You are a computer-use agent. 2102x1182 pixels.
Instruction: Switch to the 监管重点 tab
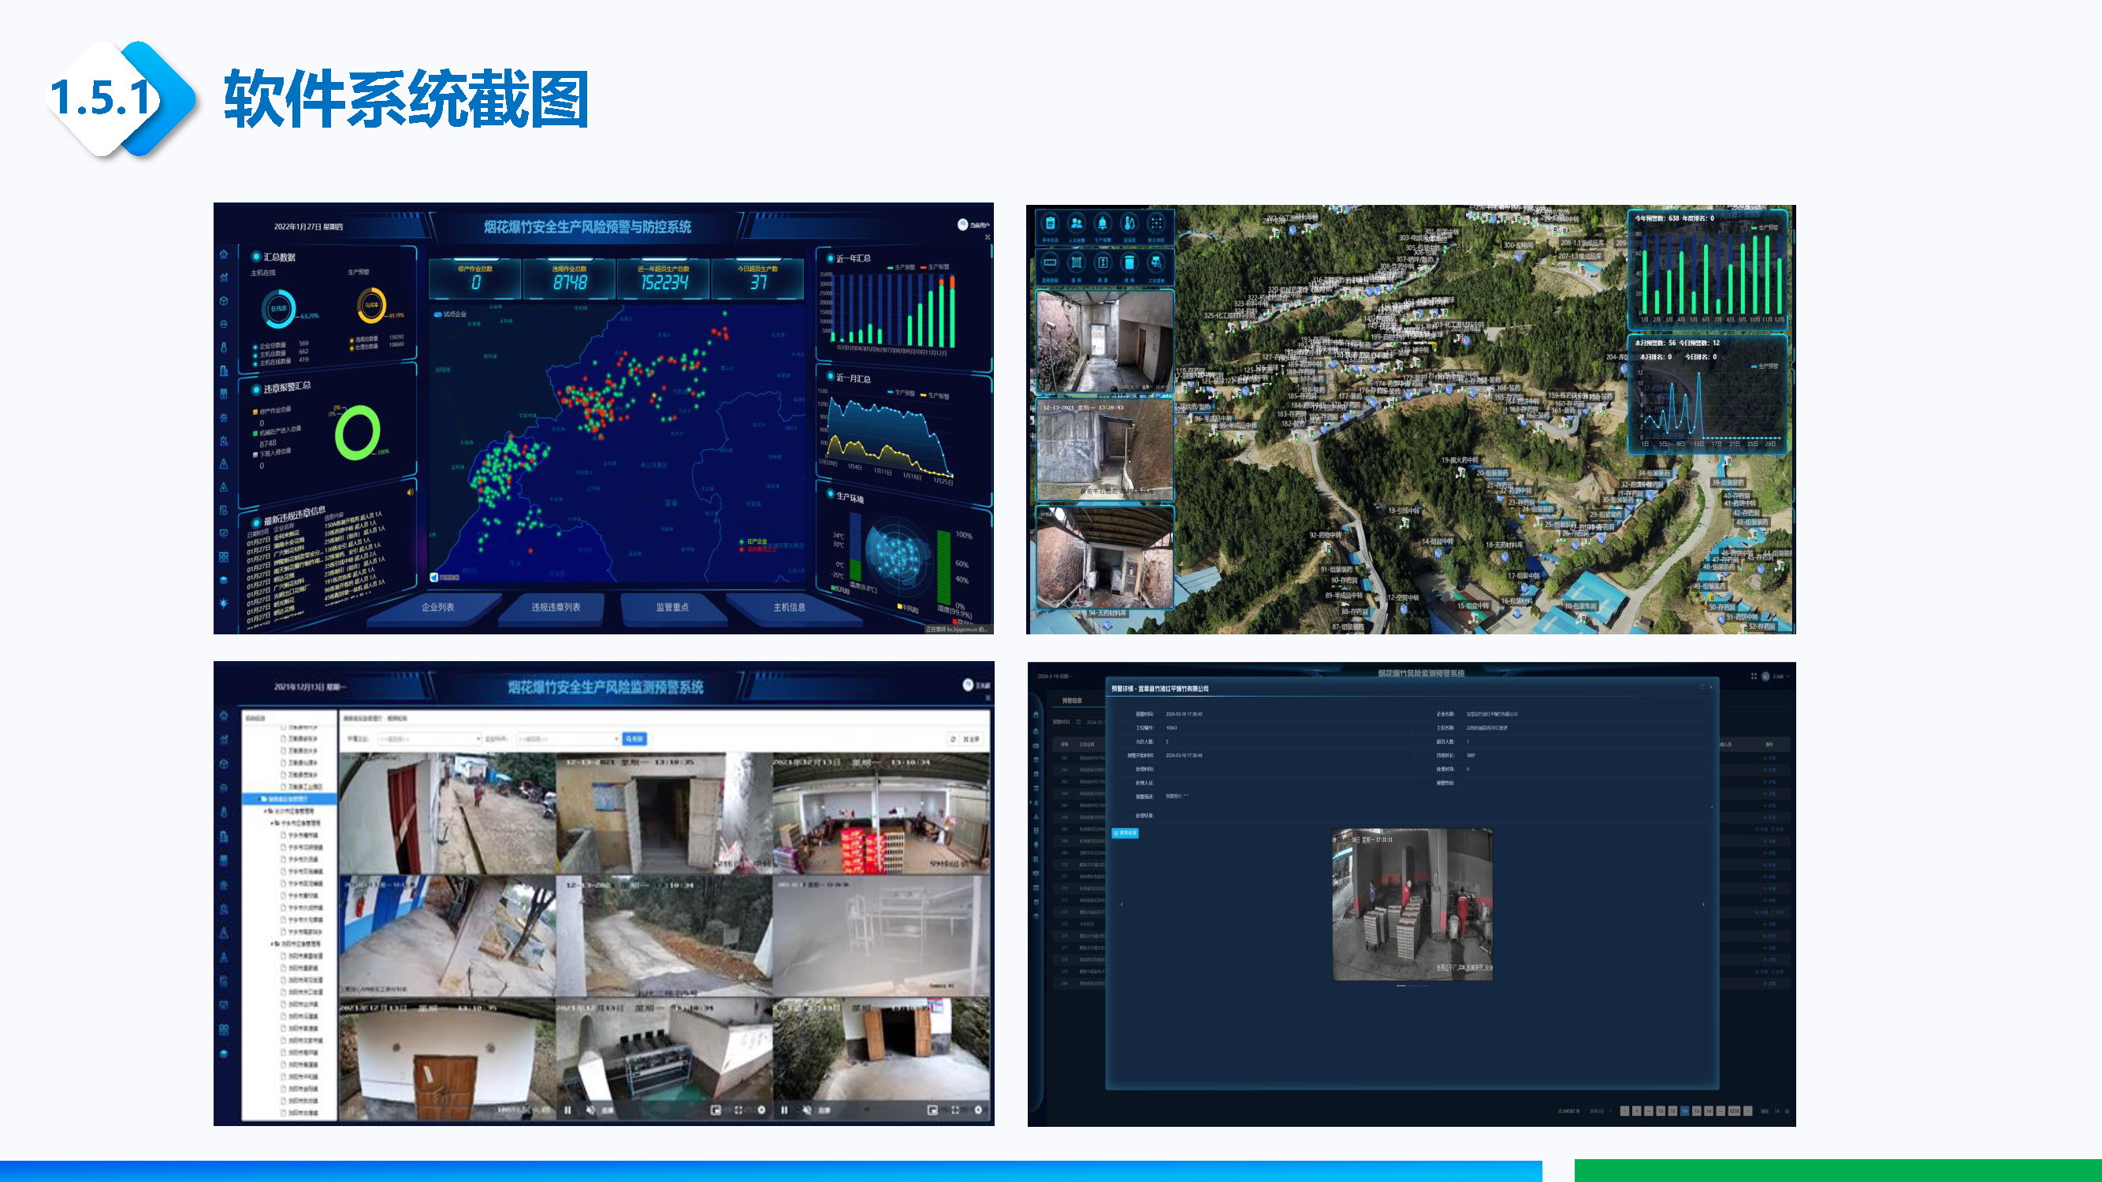671,608
